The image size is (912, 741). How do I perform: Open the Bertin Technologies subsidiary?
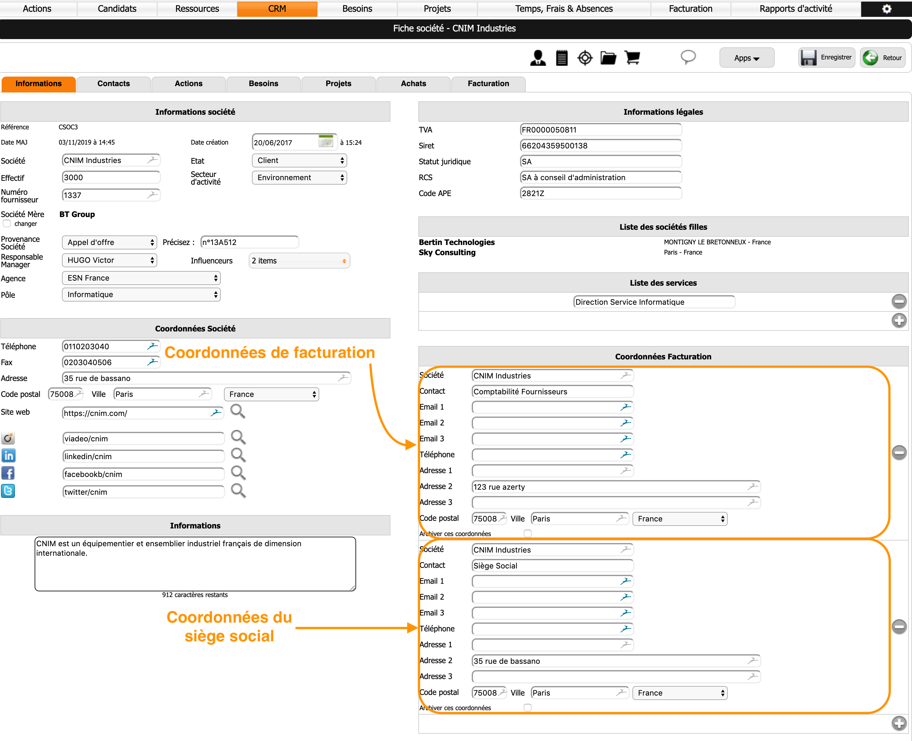point(457,242)
